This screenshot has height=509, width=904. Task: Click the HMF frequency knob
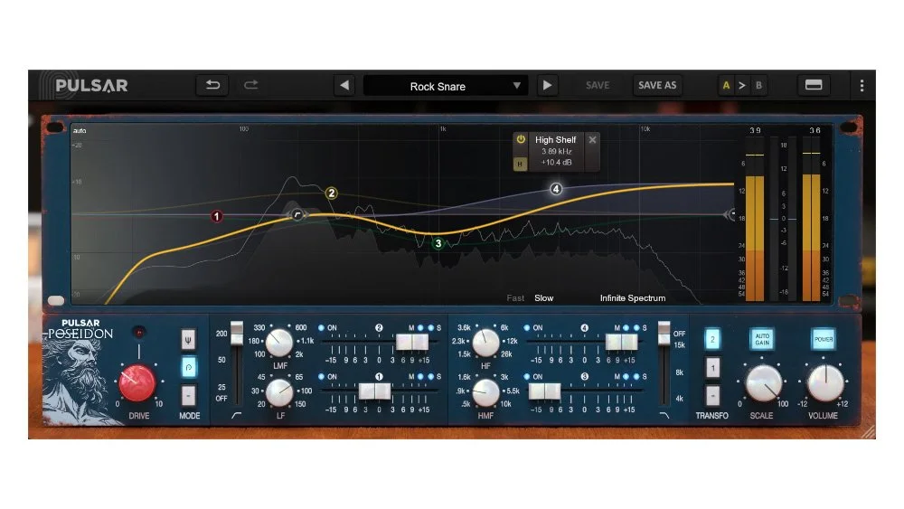(x=485, y=392)
